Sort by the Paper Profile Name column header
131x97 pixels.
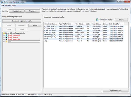click(66, 24)
